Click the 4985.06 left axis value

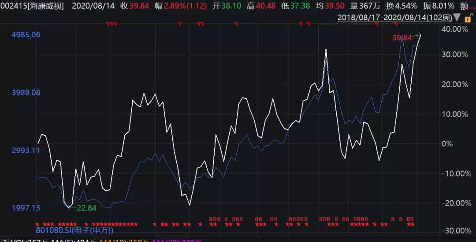(26, 35)
